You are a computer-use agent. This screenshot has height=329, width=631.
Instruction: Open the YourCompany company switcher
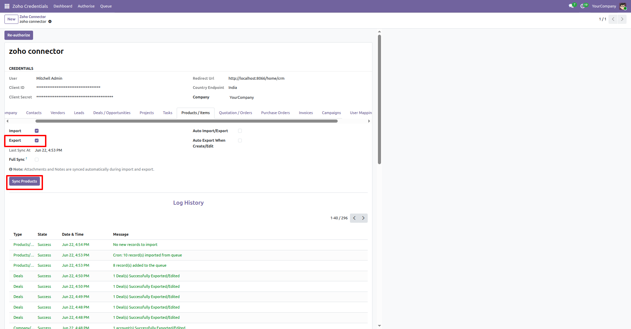(604, 6)
